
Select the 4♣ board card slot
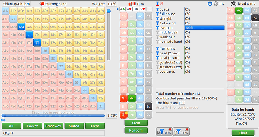122,9
